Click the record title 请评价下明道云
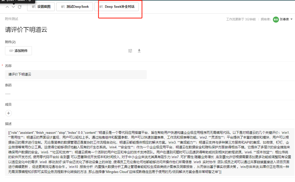Viewport: 295px width, 182px height. tap(26, 30)
